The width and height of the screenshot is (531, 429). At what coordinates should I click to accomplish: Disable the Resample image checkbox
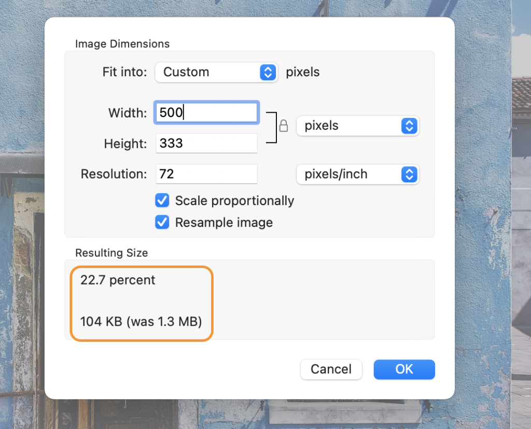pyautogui.click(x=162, y=223)
